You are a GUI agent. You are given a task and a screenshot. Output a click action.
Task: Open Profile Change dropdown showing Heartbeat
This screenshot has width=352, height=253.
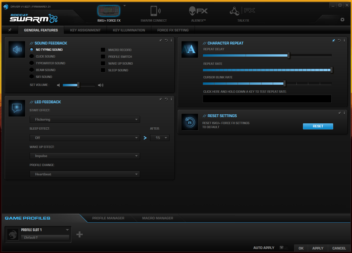click(x=85, y=174)
